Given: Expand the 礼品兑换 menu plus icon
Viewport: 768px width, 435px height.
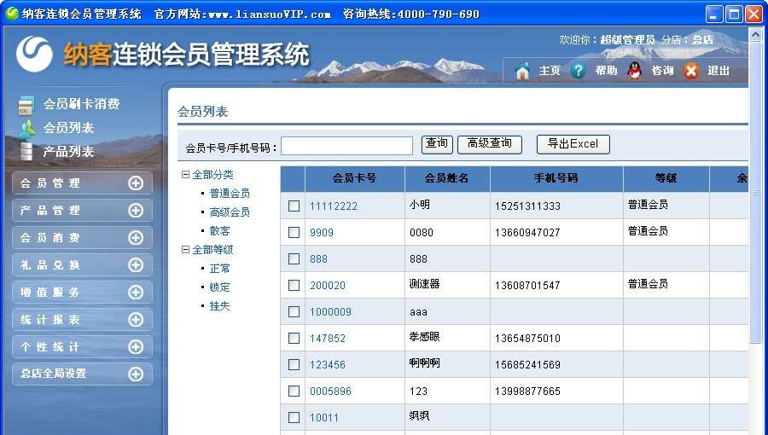Looking at the screenshot, I should [136, 265].
